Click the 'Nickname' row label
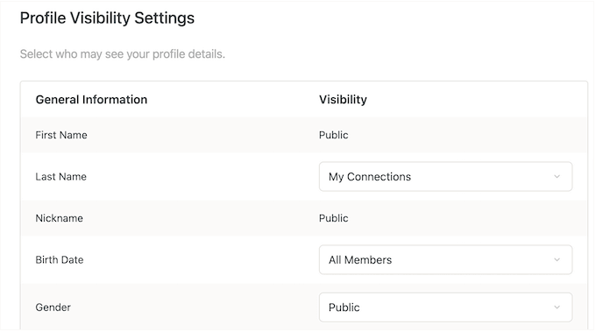 [x=59, y=218]
